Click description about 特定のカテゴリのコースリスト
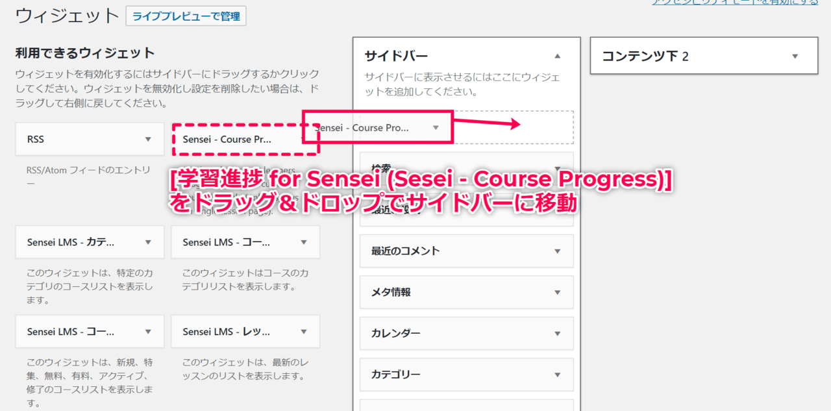The image size is (831, 411). (x=90, y=286)
